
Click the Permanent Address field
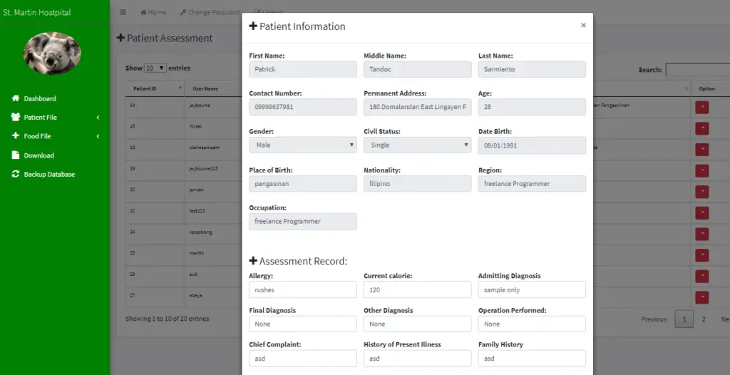418,107
